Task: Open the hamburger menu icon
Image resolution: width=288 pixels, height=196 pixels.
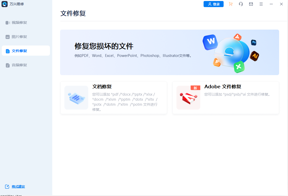Action: [261, 4]
